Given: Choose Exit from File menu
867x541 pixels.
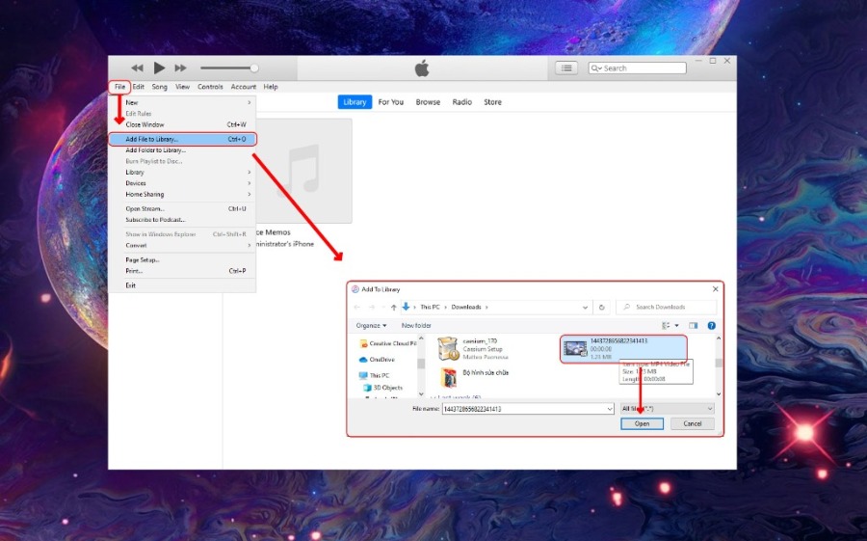Looking at the screenshot, I should coord(182,285).
